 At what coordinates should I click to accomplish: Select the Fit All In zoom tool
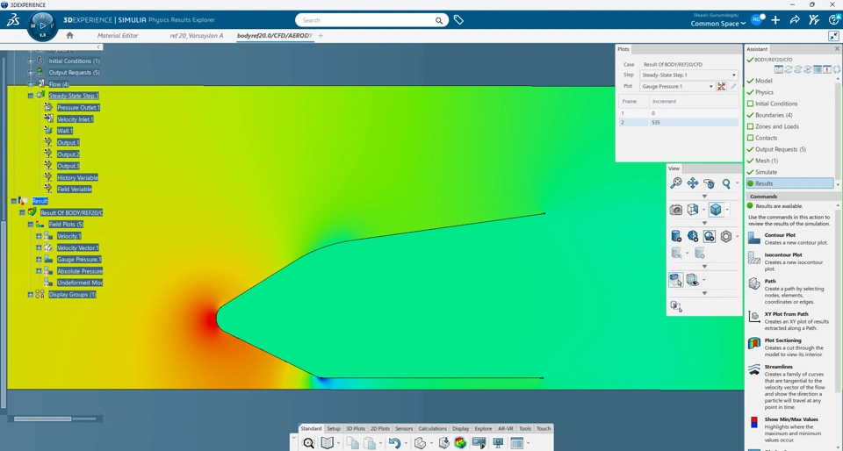pos(676,183)
